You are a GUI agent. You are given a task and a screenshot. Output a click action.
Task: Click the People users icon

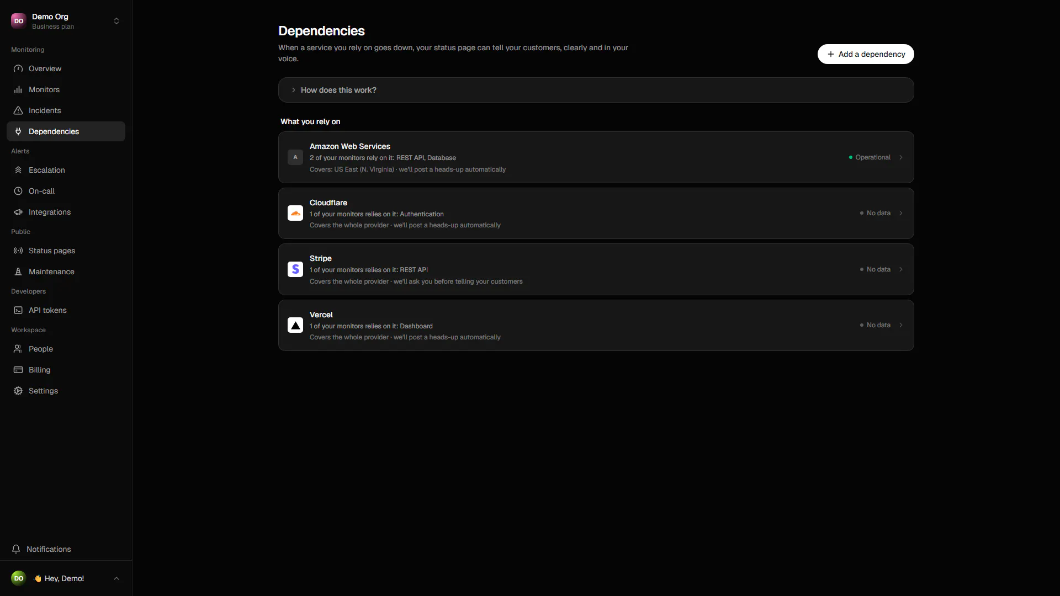[x=18, y=349]
